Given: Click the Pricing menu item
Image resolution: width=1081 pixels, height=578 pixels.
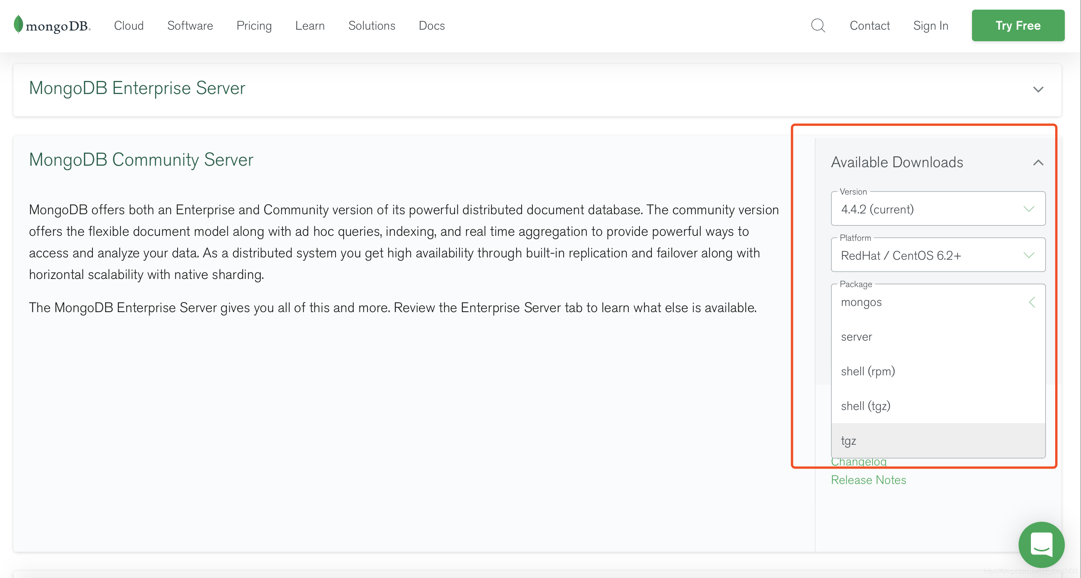Looking at the screenshot, I should click(254, 25).
